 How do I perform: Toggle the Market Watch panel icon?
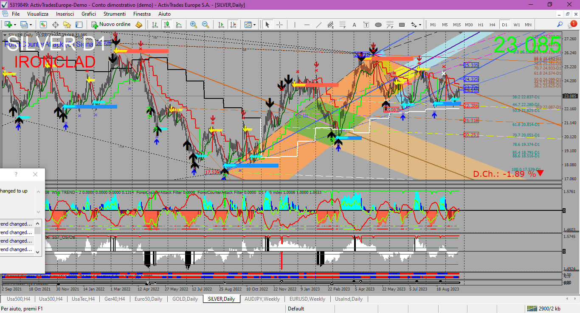point(43,25)
